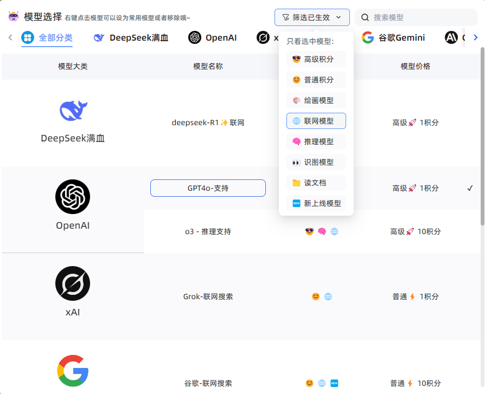Image resolution: width=485 pixels, height=394 pixels.
Task: Click the large OpenAI logo in table
Action: pos(73,197)
